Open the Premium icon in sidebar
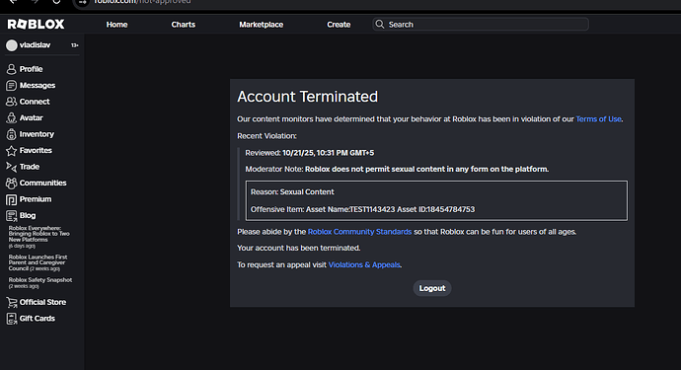The width and height of the screenshot is (681, 370). click(x=11, y=199)
